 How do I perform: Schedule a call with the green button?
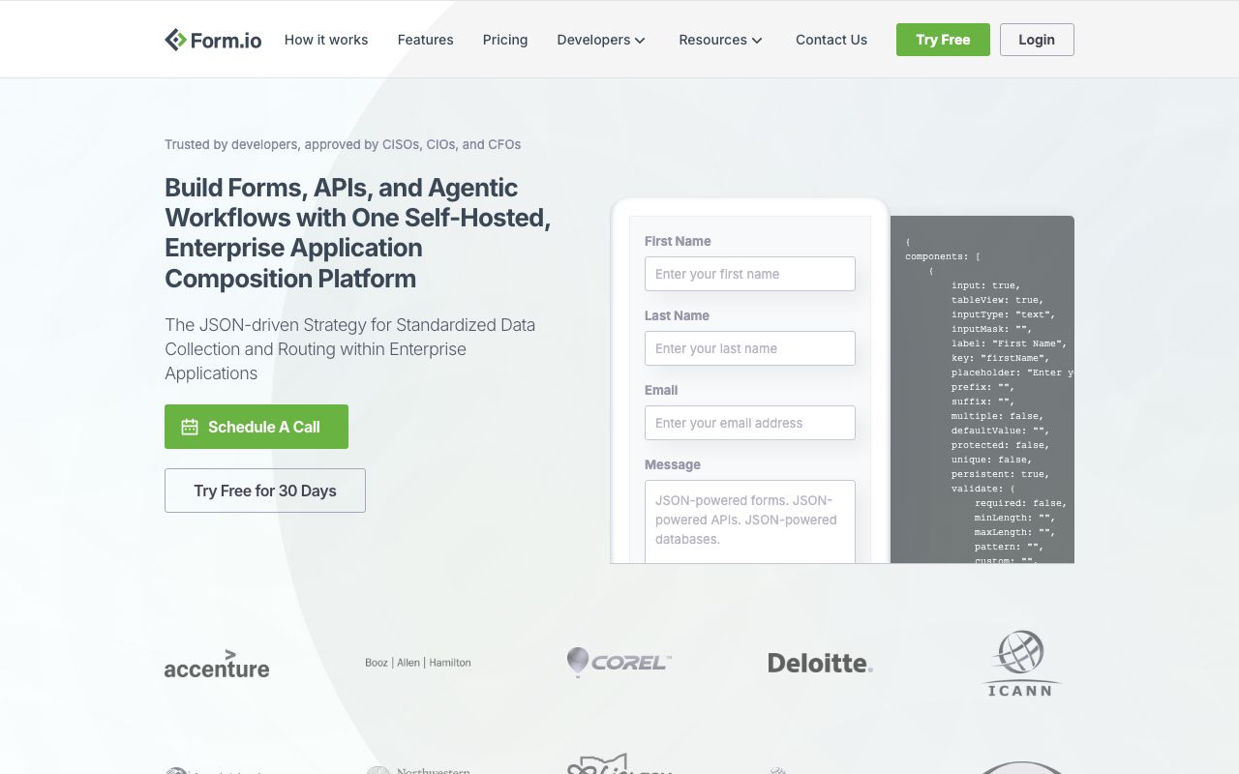257,427
